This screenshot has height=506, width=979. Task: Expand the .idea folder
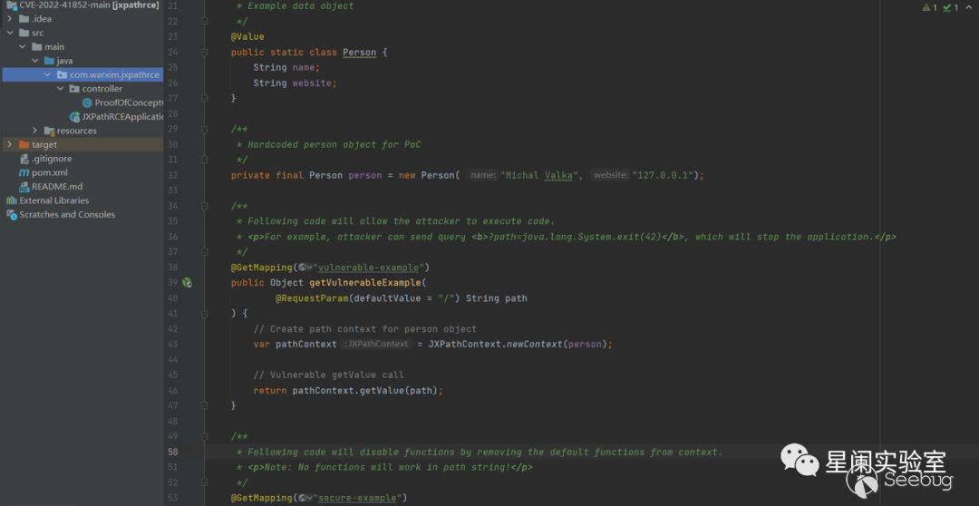click(x=10, y=19)
